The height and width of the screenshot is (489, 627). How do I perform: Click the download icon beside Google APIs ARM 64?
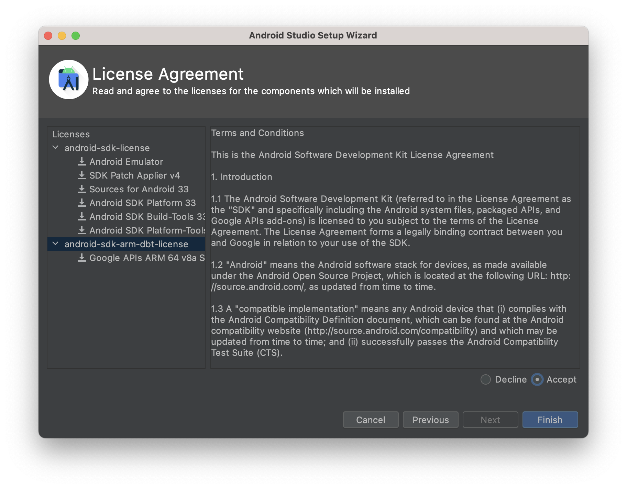(x=82, y=258)
